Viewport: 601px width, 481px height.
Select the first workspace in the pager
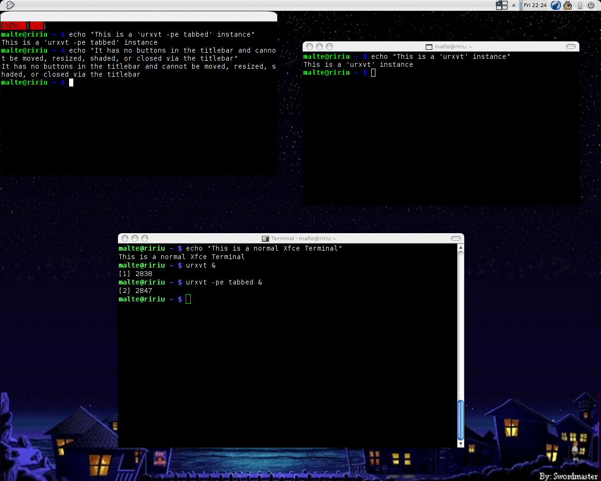point(499,4)
